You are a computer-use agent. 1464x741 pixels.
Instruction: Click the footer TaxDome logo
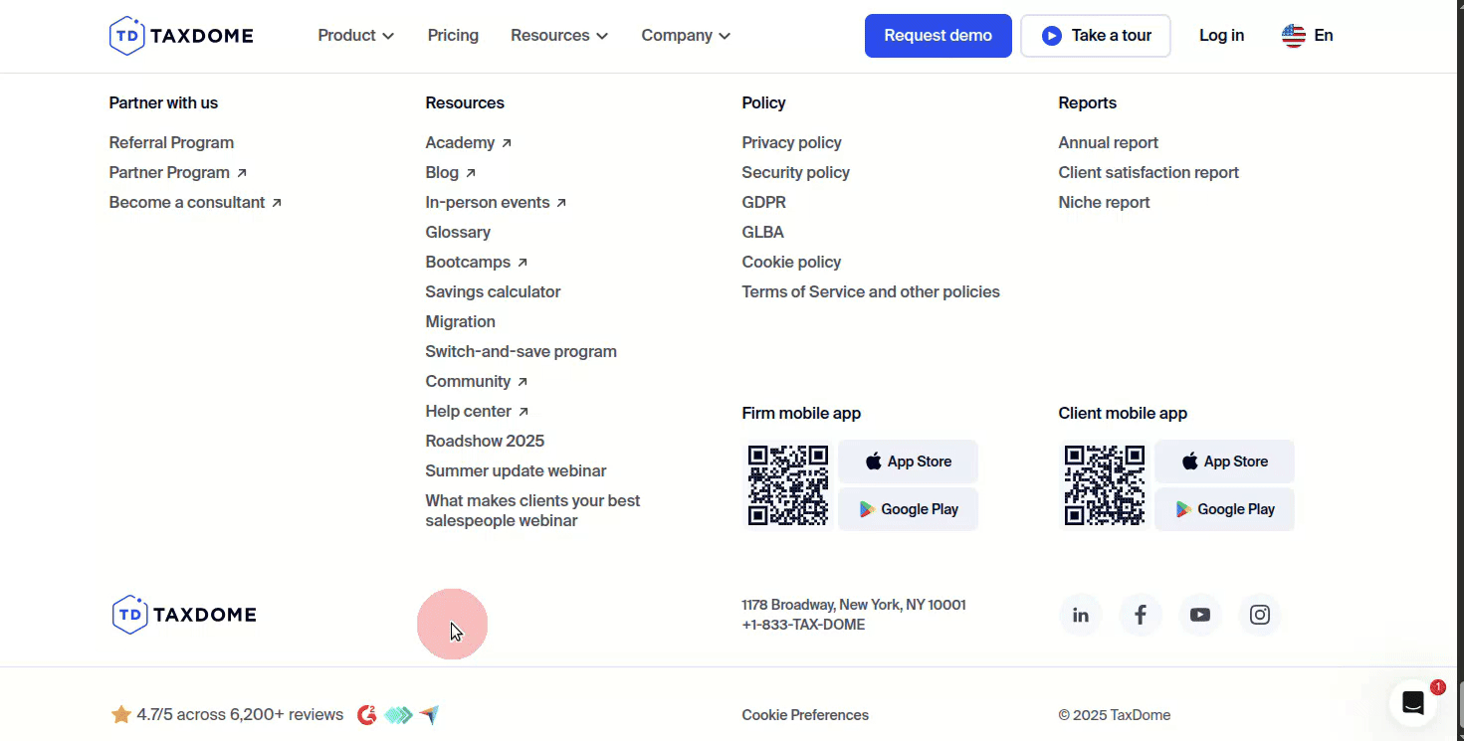click(184, 615)
